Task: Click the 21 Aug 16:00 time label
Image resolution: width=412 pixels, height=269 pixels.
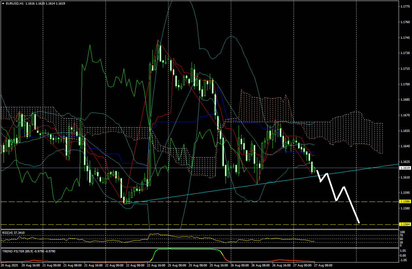Action: (93, 265)
